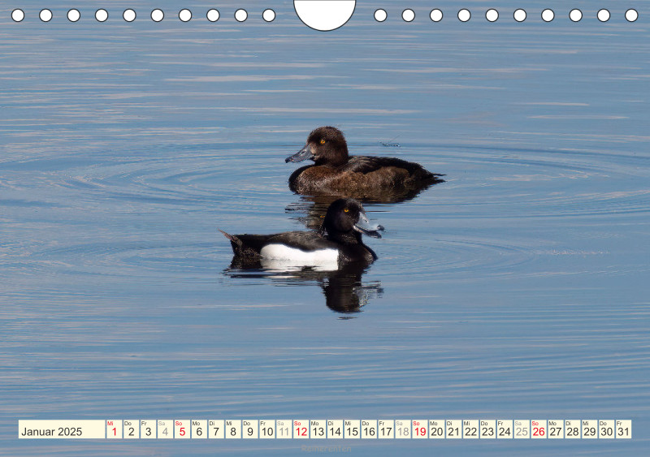Click the date cell Mo 27
Viewport: 650px width, 457px height.
[556, 429]
